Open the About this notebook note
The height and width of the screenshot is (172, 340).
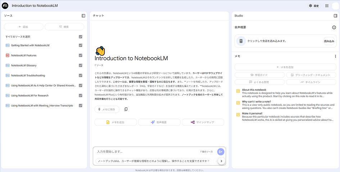[285, 93]
